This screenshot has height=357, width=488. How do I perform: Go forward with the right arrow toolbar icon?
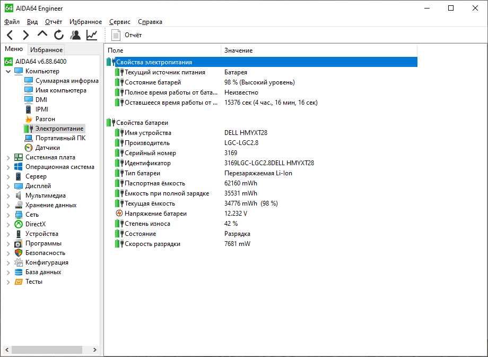[26, 35]
